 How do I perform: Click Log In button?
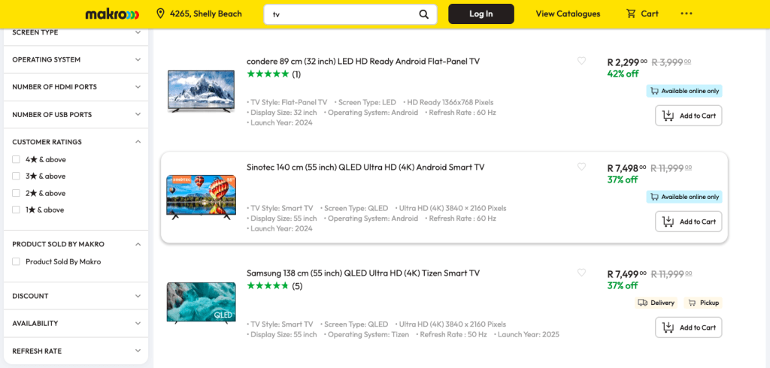pyautogui.click(x=480, y=14)
